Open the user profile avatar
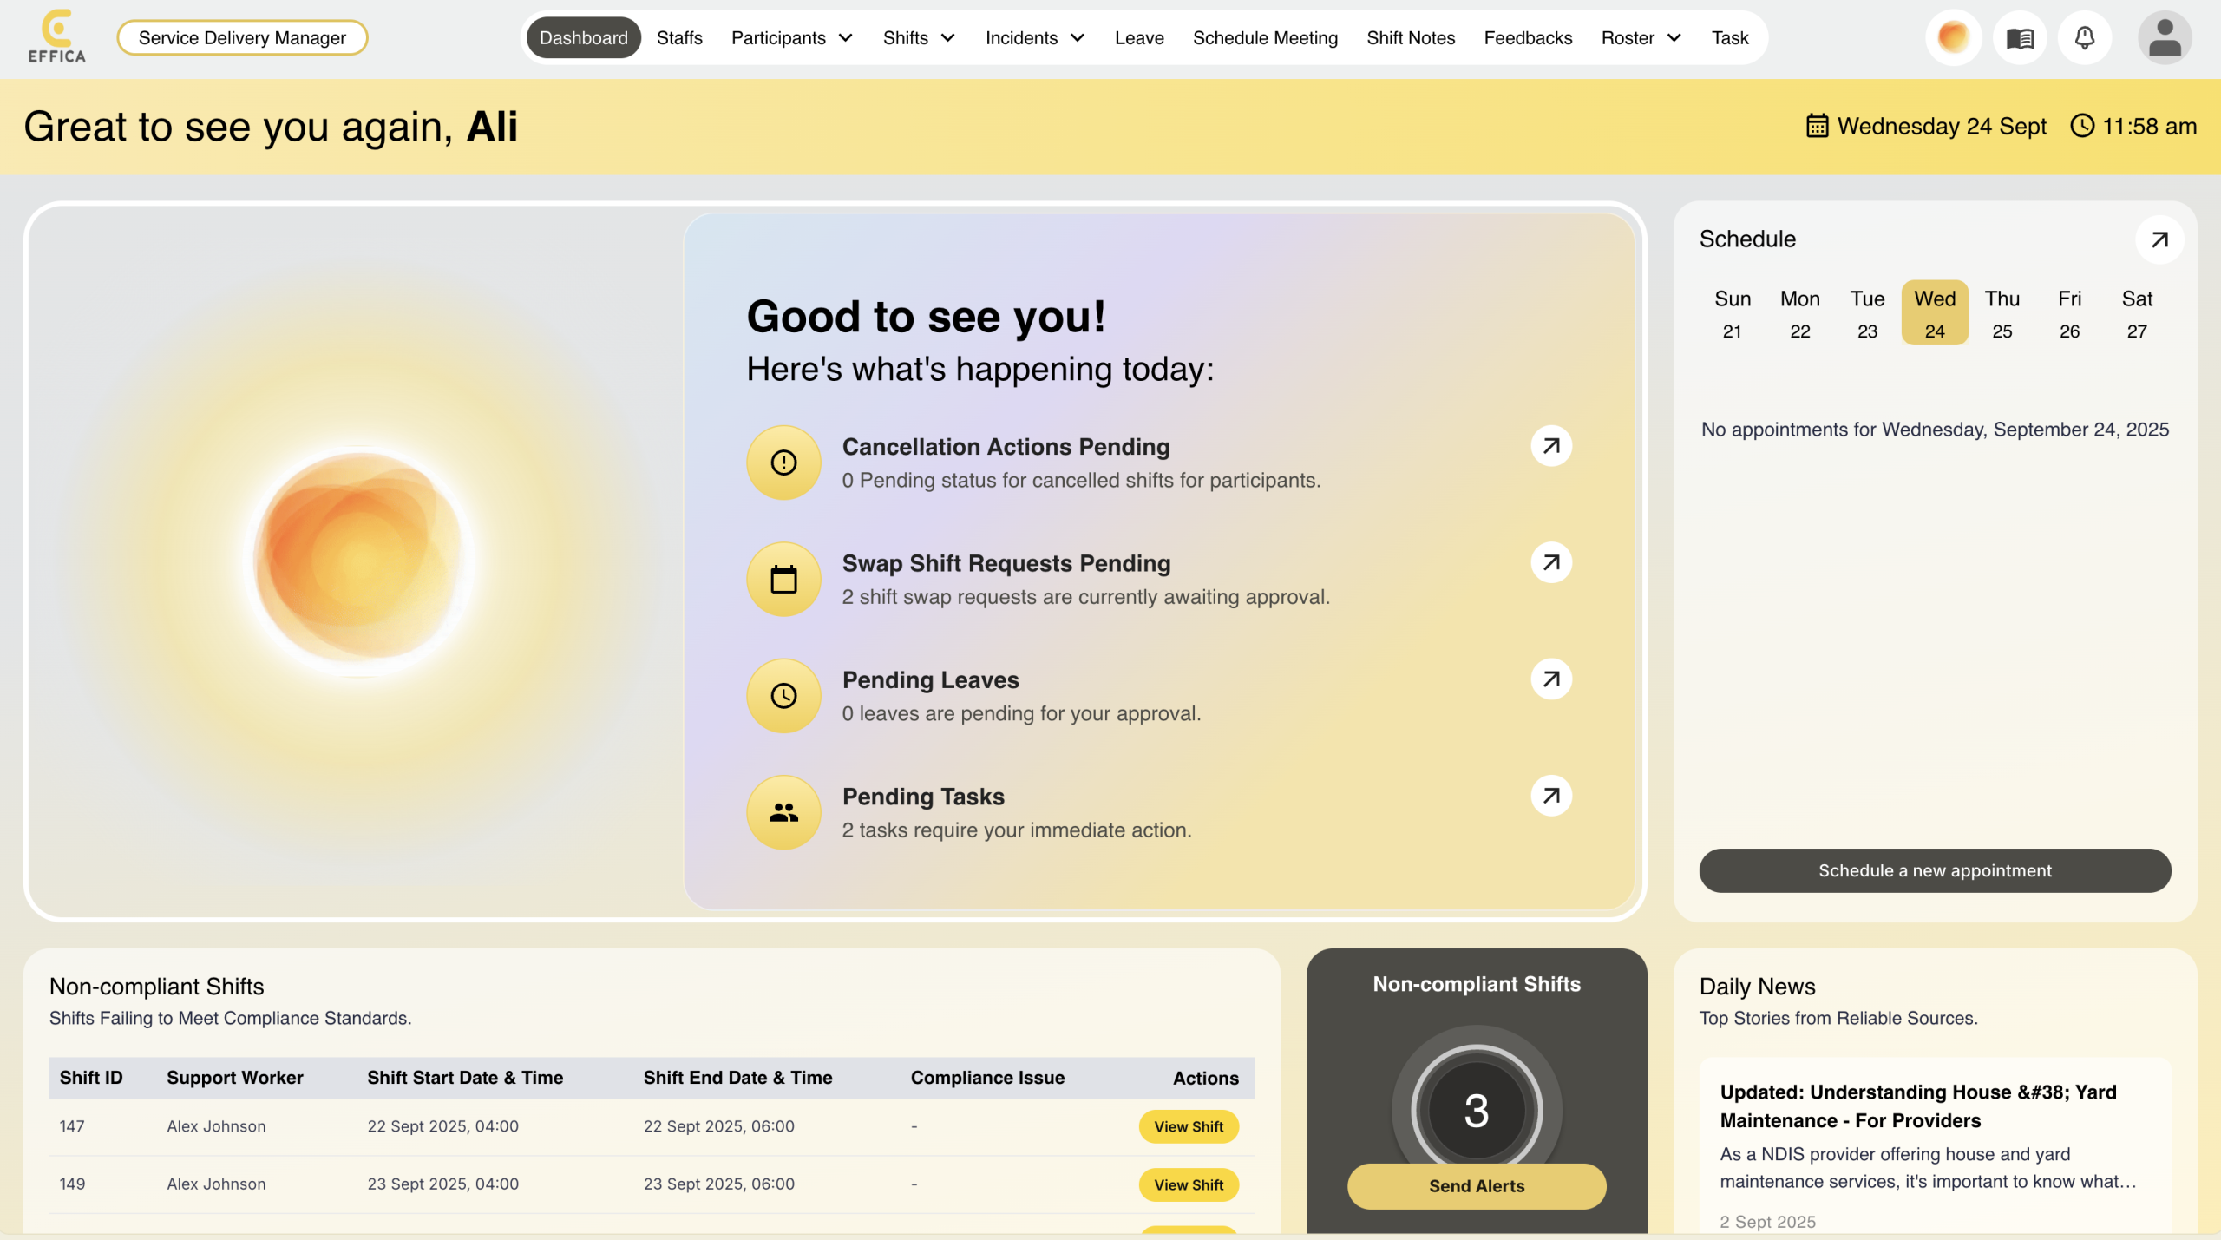This screenshot has height=1240, width=2221. pos(2164,37)
